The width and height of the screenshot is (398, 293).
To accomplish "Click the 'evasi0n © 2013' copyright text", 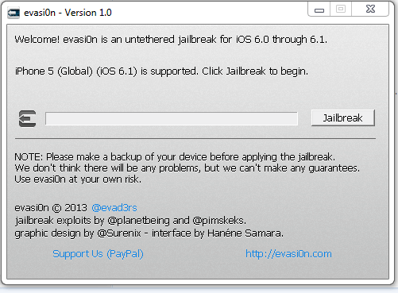I will click(51, 208).
